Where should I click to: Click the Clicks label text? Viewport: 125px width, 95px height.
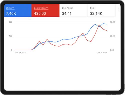pos(9,8)
